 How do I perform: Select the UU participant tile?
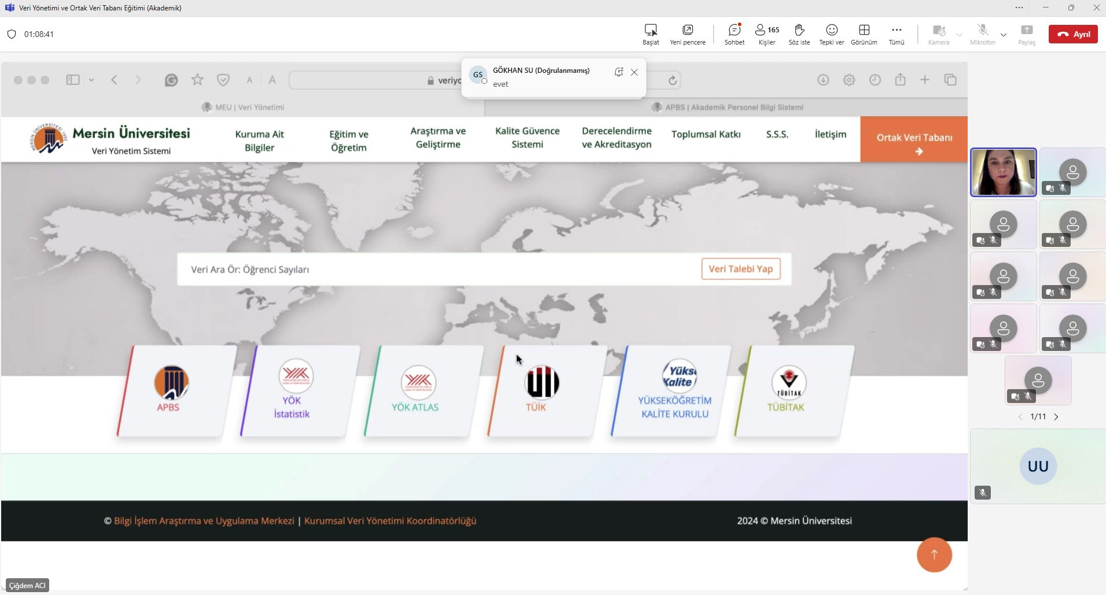tap(1038, 466)
